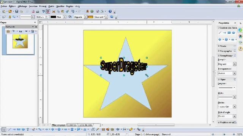Click the New document icon
This screenshot has height=136, width=243.
pyautogui.click(x=4, y=11)
